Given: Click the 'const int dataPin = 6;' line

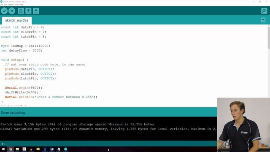Looking at the screenshot, I should click(22, 27).
